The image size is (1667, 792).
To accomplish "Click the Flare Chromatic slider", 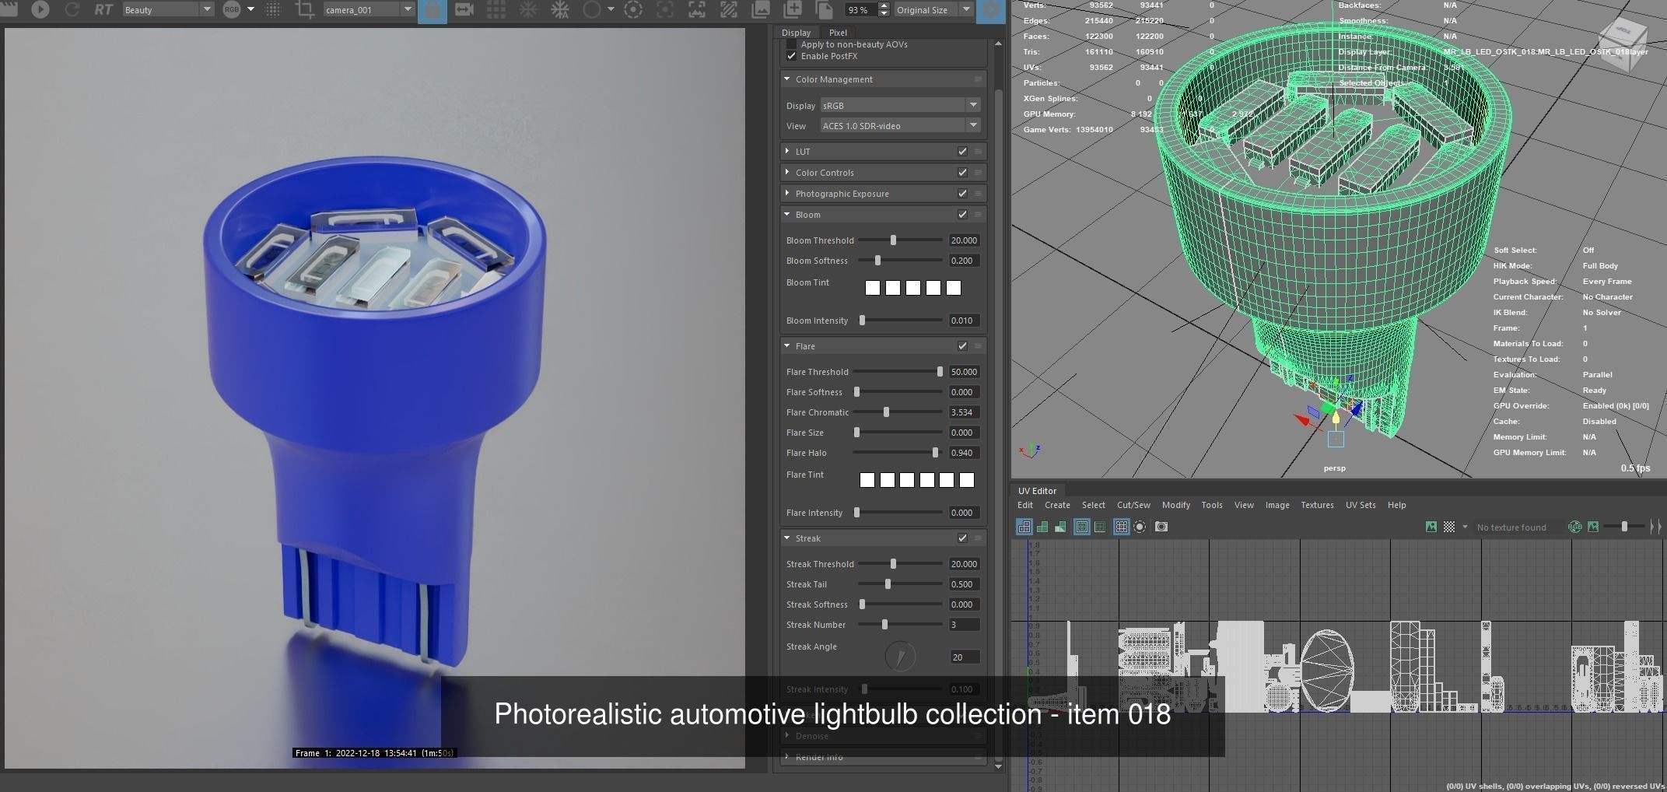I will pyautogui.click(x=898, y=412).
